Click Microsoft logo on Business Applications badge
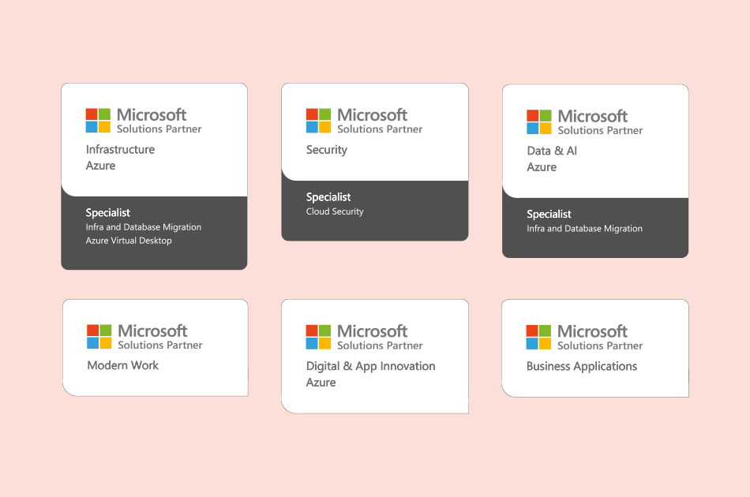750x497 pixels. (540, 336)
